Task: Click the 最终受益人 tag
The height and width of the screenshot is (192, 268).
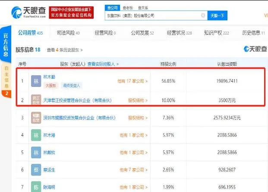Action: click(x=72, y=85)
